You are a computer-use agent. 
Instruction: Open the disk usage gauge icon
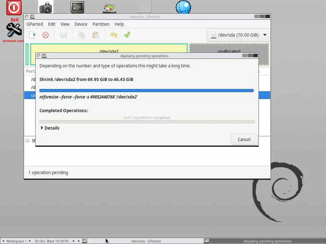pos(110,9)
